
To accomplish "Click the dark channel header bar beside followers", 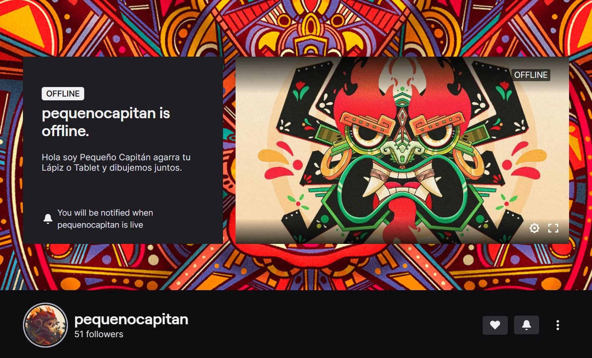I will (334, 325).
